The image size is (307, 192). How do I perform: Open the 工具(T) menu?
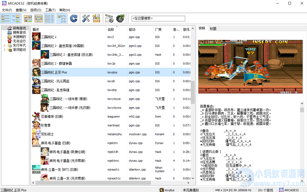click(x=50, y=10)
